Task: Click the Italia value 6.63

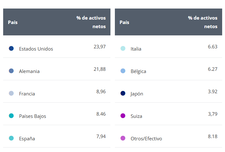Action: click(x=212, y=46)
